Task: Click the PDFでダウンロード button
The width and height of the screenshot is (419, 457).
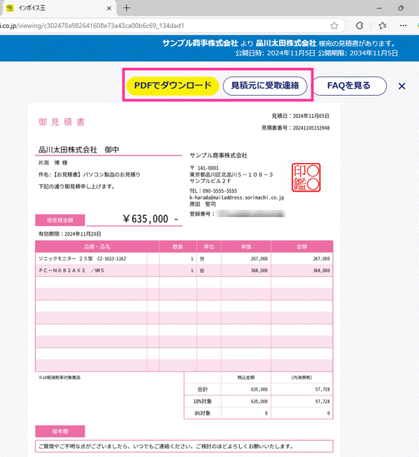Action: click(x=173, y=85)
